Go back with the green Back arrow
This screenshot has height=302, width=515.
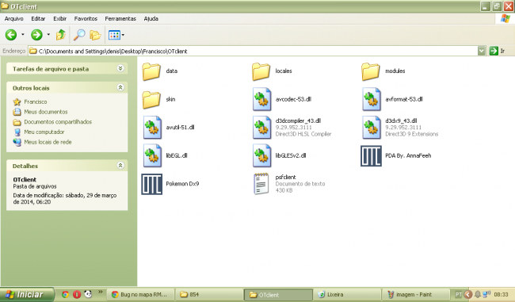[11, 35]
